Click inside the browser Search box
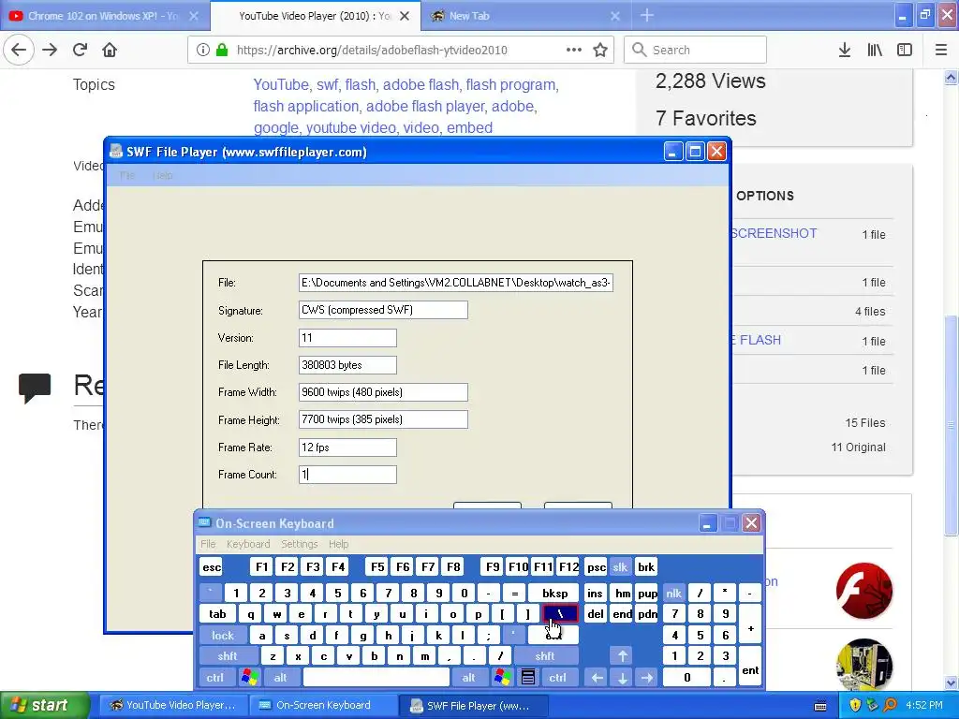 [695, 50]
